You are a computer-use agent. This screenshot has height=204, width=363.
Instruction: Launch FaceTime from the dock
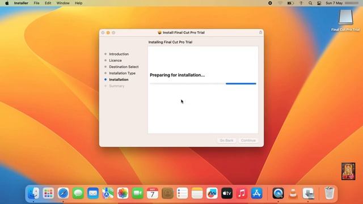point(137,193)
